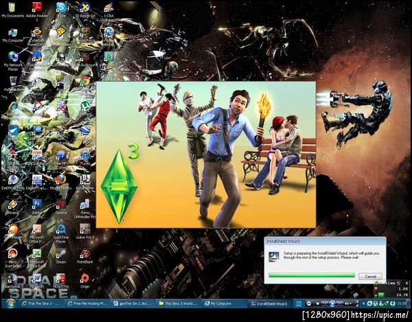Click the system clock showing 15:05

(402, 303)
